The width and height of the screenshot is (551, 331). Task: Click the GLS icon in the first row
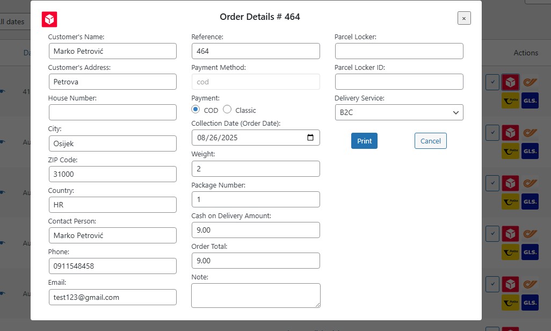click(530, 100)
